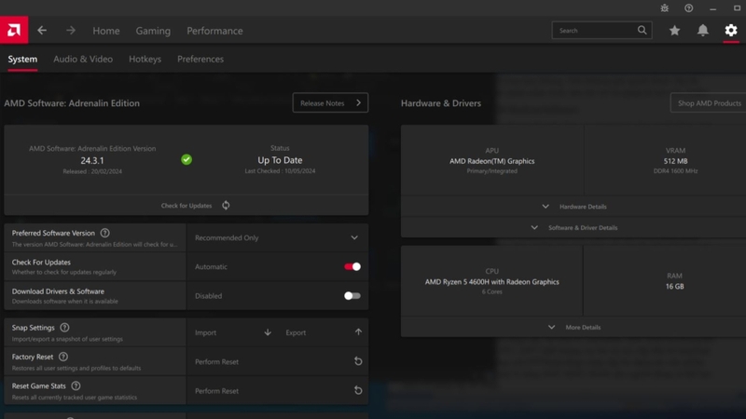Image resolution: width=746 pixels, height=419 pixels.
Task: Expand Software & Driver Details section
Action: pos(574,227)
